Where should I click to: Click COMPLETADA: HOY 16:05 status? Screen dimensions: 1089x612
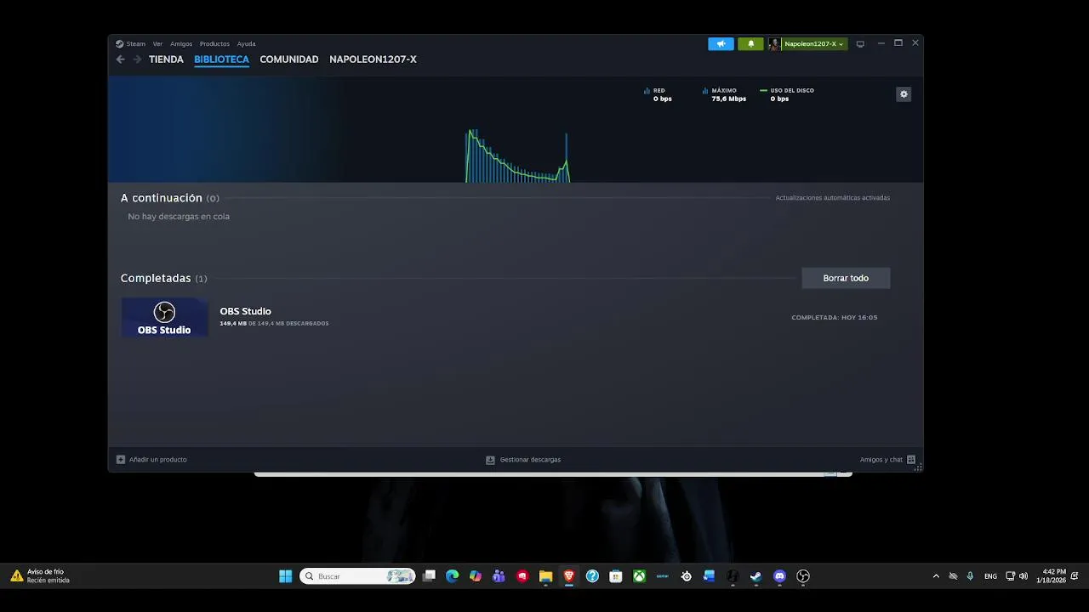834,318
